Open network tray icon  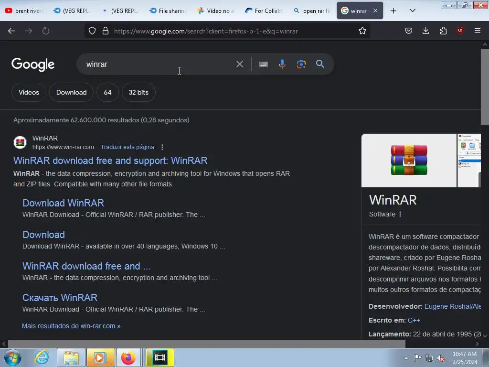click(429, 358)
